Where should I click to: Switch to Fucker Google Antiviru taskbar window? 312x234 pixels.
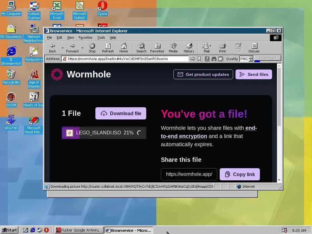coord(79,230)
